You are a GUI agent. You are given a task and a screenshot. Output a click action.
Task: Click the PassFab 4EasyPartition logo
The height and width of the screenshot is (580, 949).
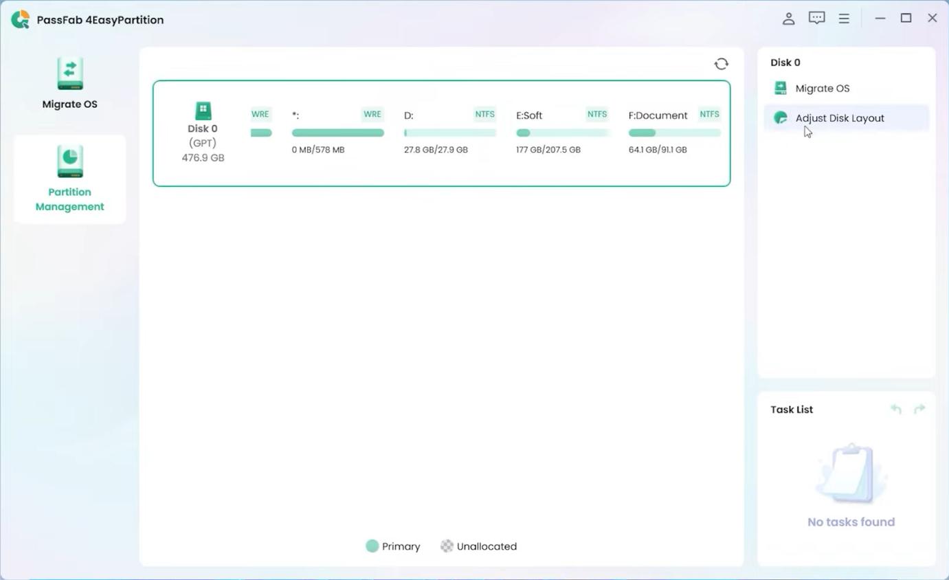[21, 19]
